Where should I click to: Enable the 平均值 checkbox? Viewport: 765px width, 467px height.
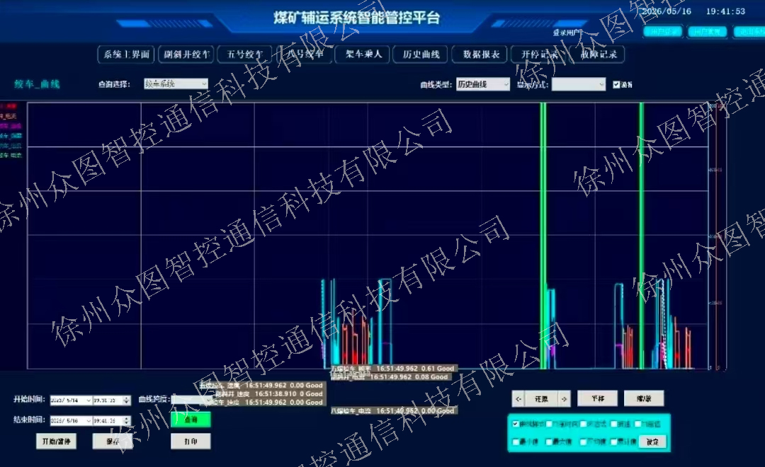click(583, 442)
